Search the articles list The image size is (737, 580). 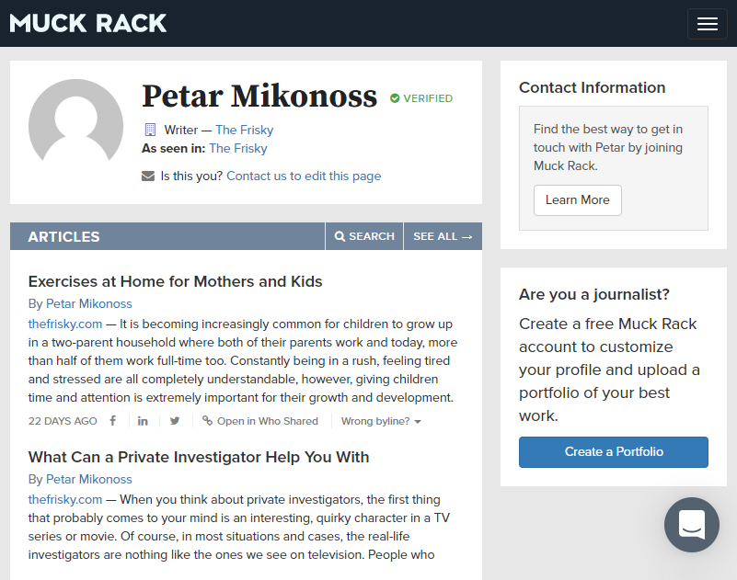(364, 236)
